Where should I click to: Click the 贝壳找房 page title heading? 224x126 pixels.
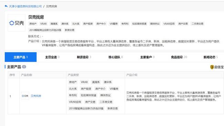point(36,17)
